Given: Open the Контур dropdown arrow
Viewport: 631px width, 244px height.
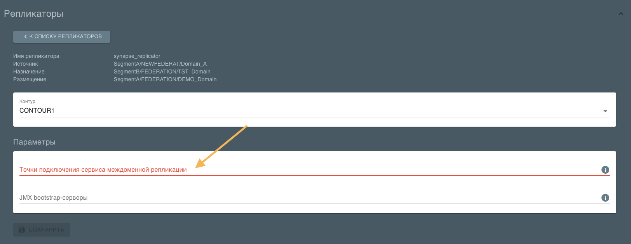Looking at the screenshot, I should pos(605,111).
